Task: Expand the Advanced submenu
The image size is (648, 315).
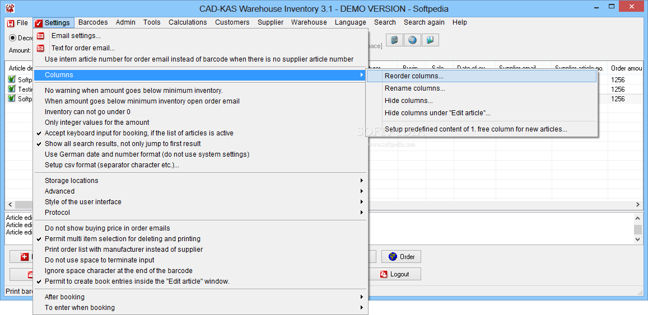Action: [x=200, y=191]
